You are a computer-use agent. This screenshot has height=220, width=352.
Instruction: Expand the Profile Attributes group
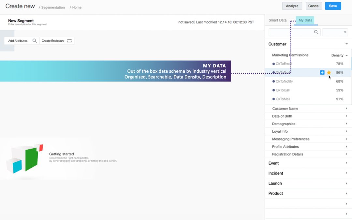tap(308, 147)
